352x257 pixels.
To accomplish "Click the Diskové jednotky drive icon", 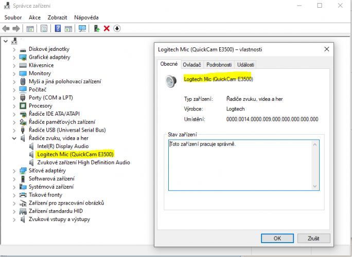I will pyautogui.click(x=23, y=50).
